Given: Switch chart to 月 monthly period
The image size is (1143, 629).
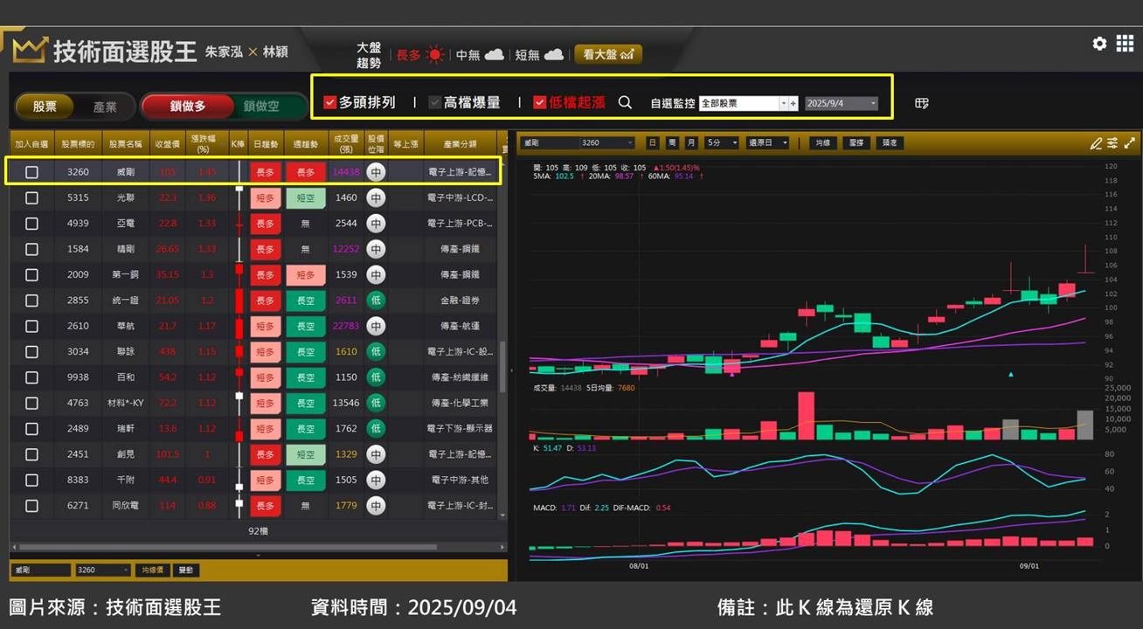Looking at the screenshot, I should coord(691,142).
